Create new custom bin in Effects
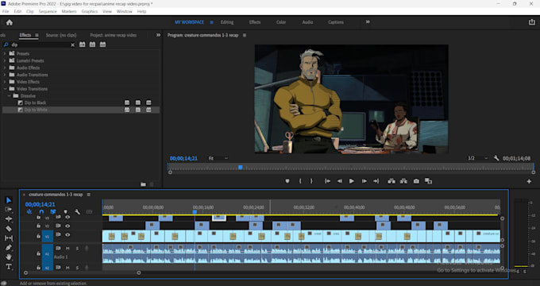This screenshot has width=540, height=286. click(x=143, y=184)
